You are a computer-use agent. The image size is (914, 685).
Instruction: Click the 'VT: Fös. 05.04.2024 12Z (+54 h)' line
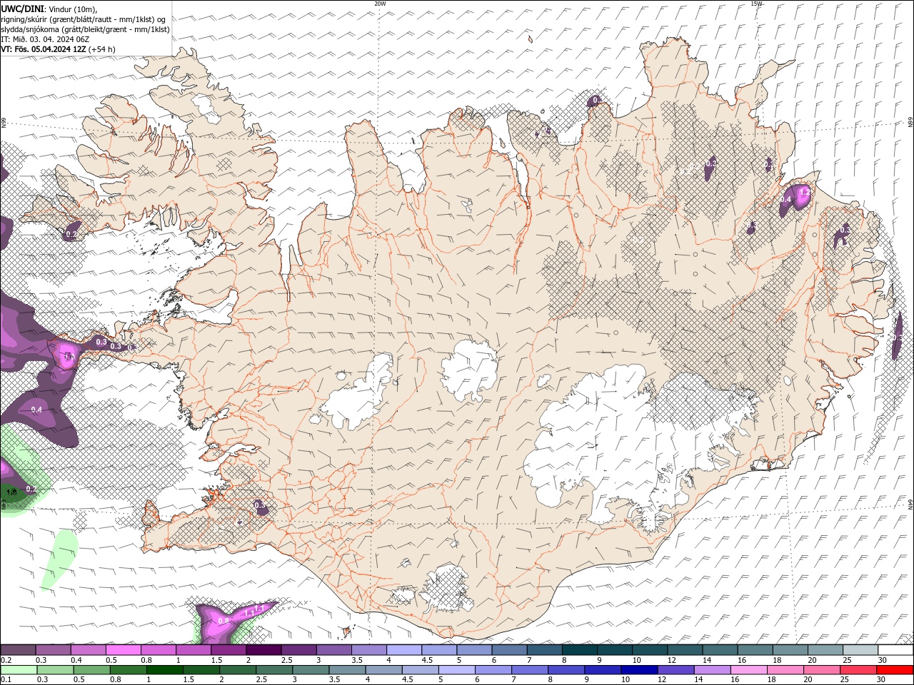coord(58,49)
